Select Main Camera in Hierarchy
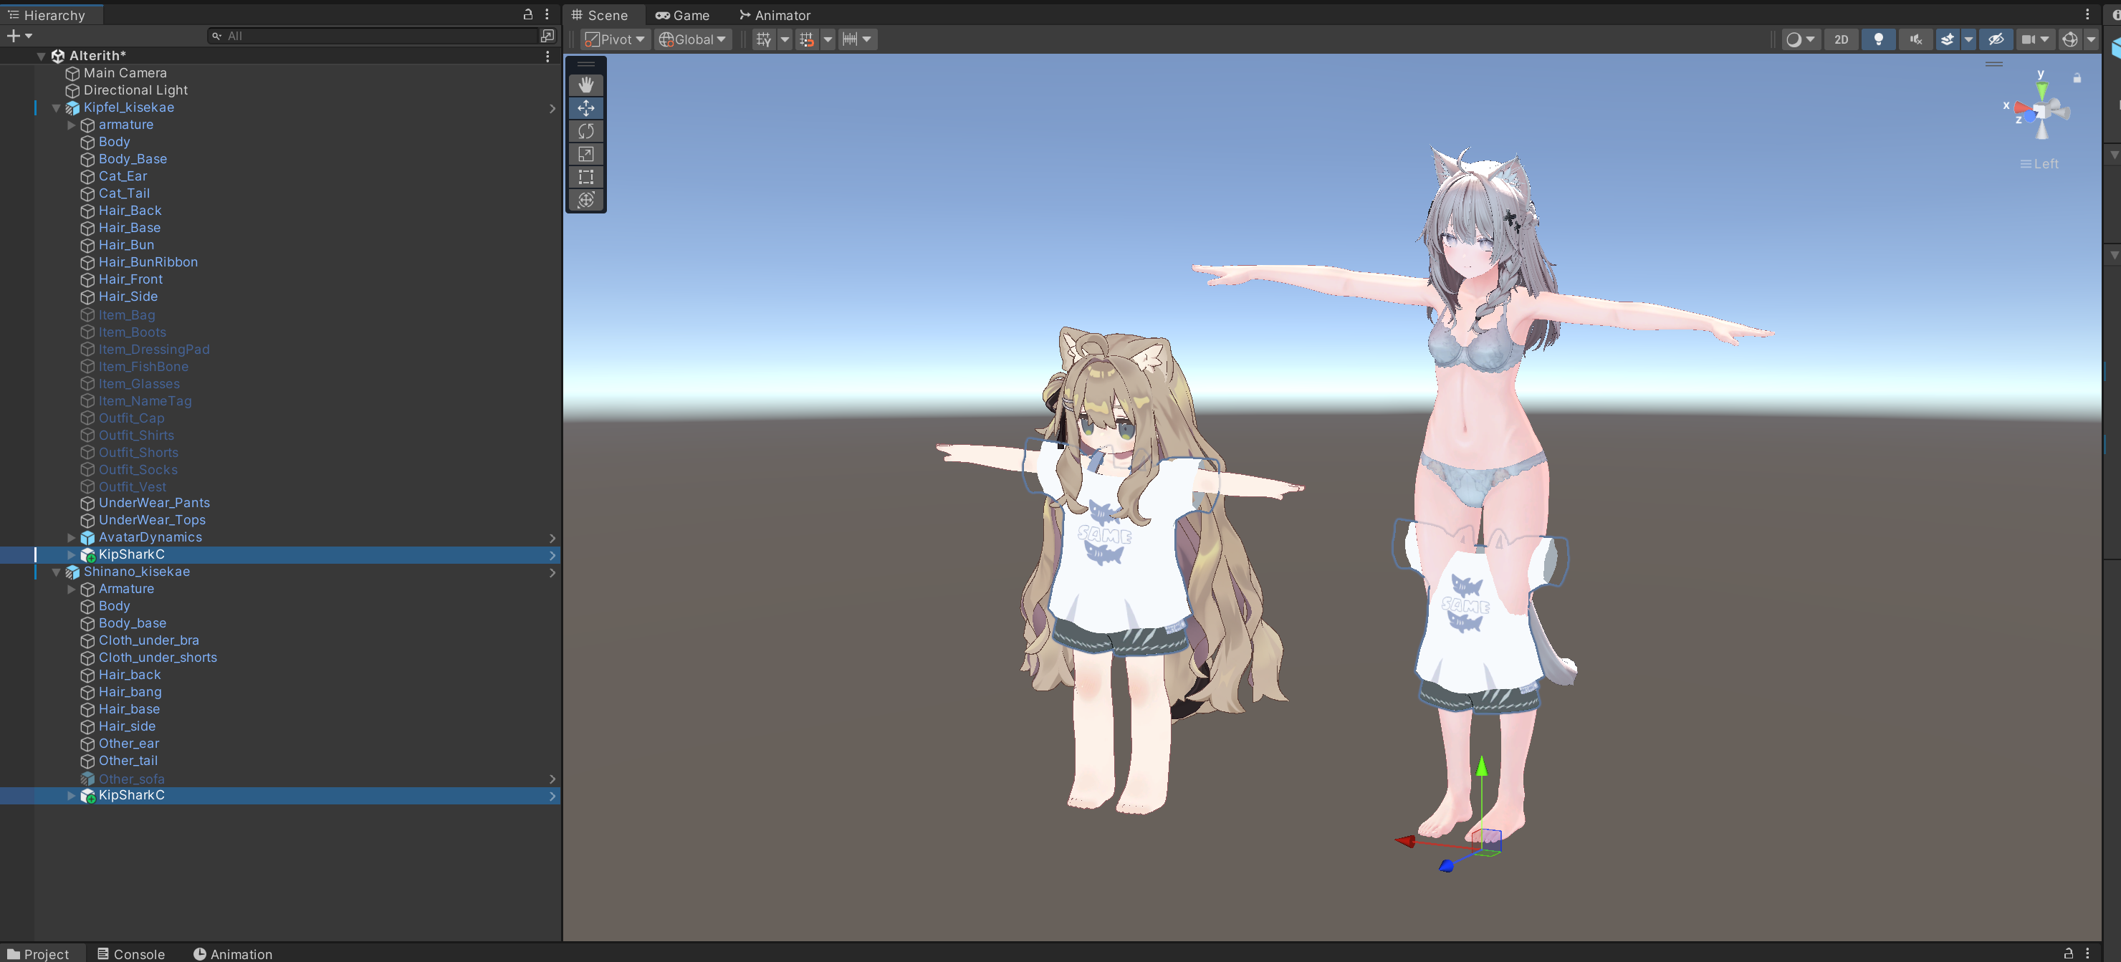 tap(125, 73)
